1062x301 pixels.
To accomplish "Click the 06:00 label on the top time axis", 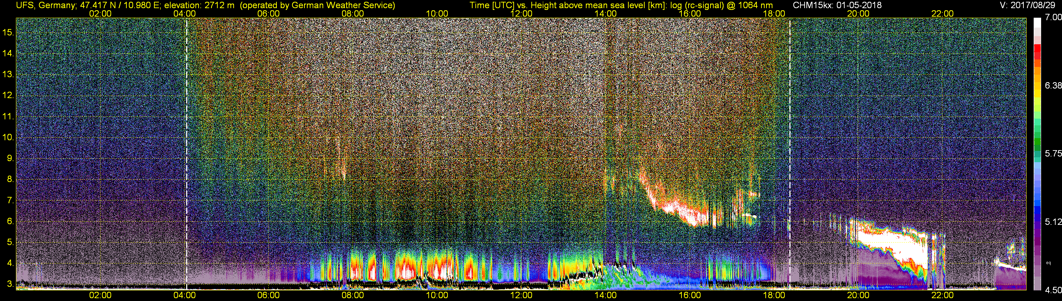I will [x=268, y=13].
